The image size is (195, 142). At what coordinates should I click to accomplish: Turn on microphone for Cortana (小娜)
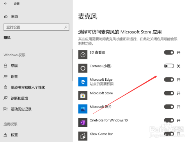click(169, 66)
